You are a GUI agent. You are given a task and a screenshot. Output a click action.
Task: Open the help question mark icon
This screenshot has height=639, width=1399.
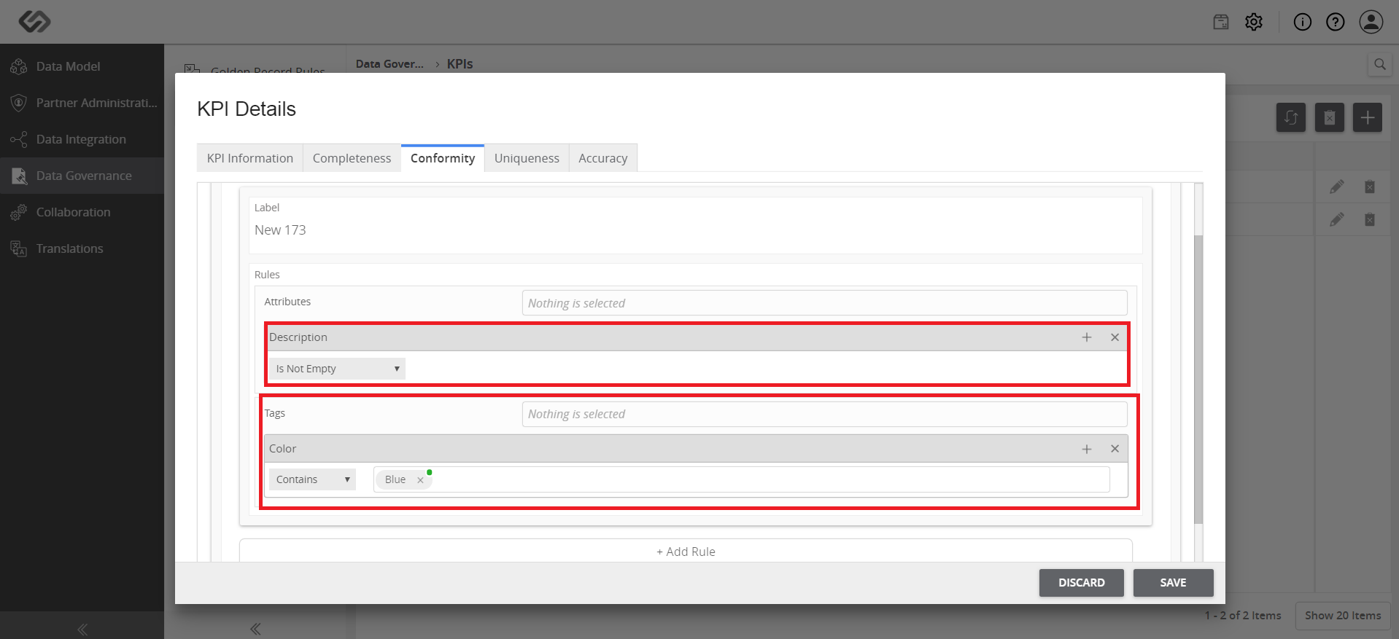pyautogui.click(x=1336, y=22)
